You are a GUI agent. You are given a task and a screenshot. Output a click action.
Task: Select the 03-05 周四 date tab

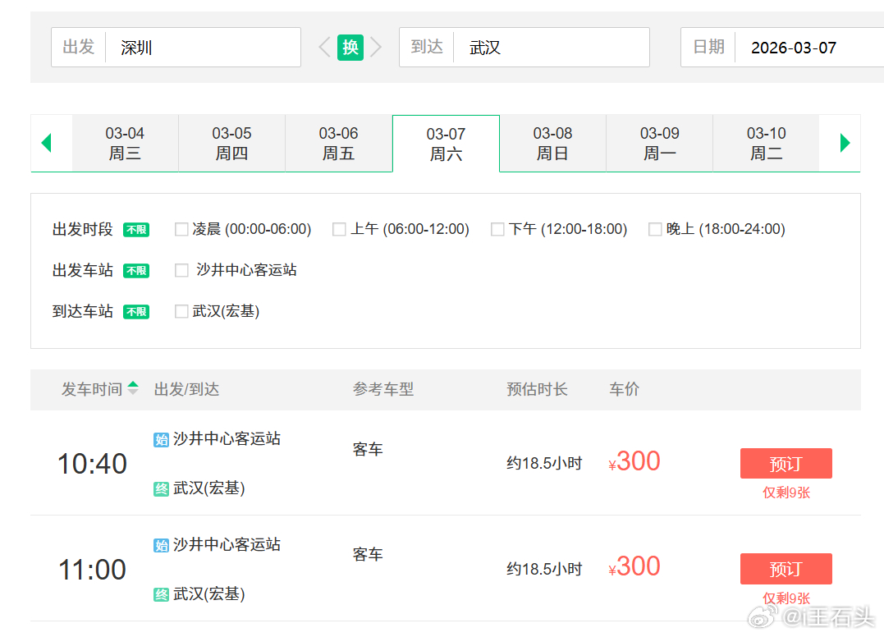232,143
